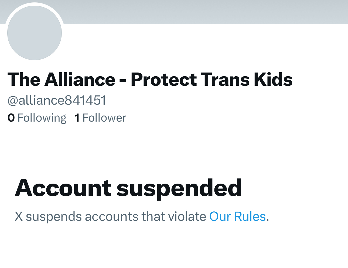This screenshot has height=268, width=348.
Task: Click the word 'suspended' in the heading
Action: 179,188
